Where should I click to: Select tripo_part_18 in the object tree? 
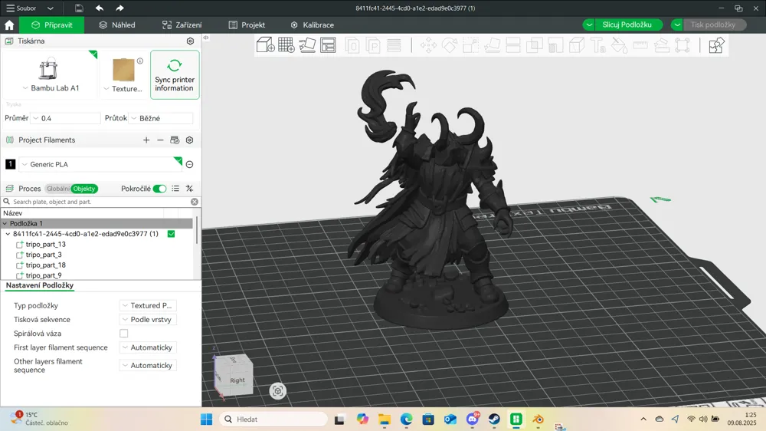[x=45, y=265]
